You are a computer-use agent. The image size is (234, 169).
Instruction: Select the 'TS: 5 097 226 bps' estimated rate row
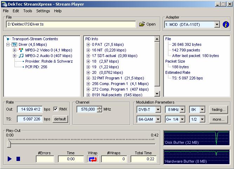[x=187, y=78]
